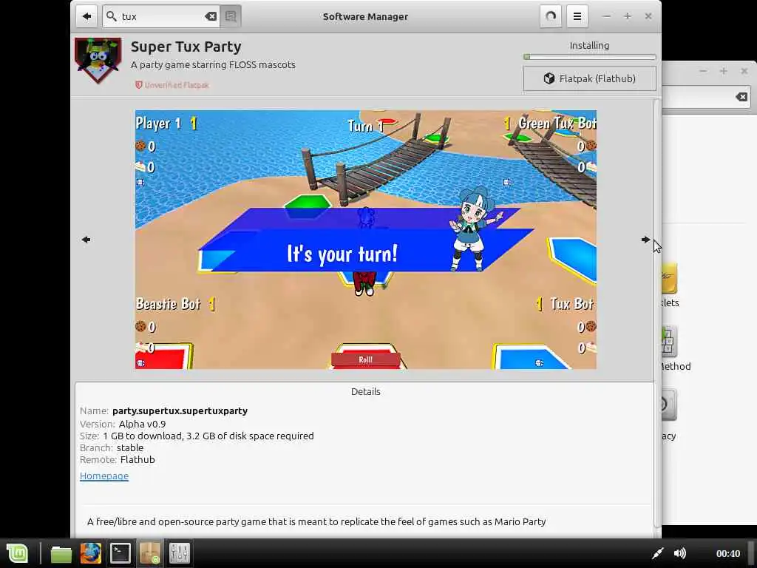Click the installing progress bar
757x568 pixels.
(x=589, y=57)
